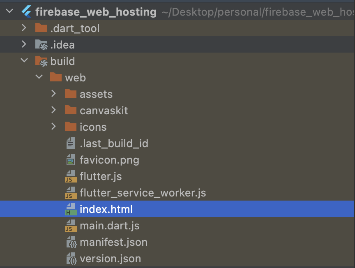Select the manifest.json file name
This screenshot has height=268, width=355.
pyautogui.click(x=114, y=243)
